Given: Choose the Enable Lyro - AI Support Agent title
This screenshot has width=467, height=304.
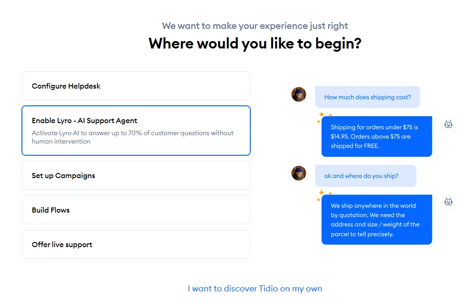Looking at the screenshot, I should coord(84,121).
